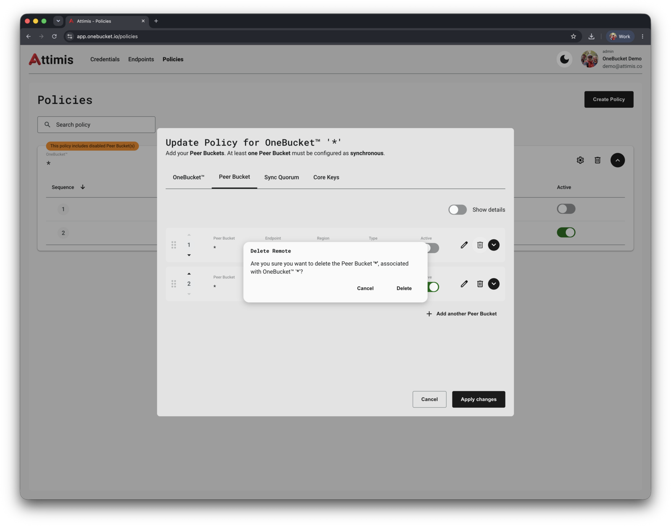Go back in browser
The image size is (671, 526).
(29, 37)
